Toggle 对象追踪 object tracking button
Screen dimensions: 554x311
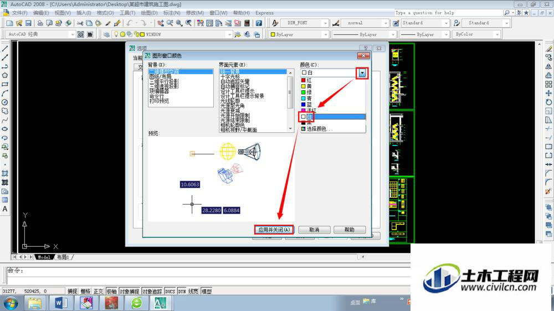(x=152, y=291)
